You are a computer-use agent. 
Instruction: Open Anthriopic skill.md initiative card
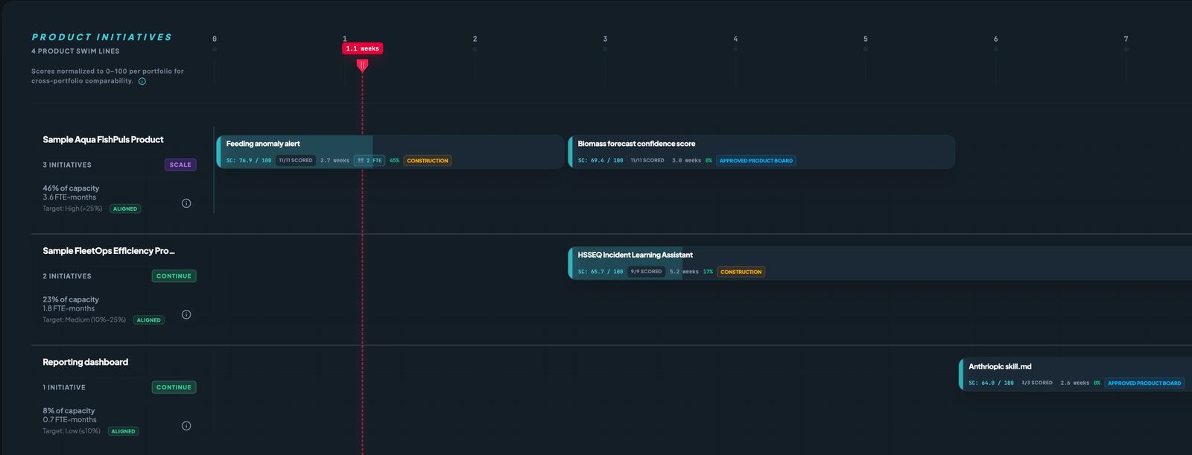click(x=1075, y=375)
